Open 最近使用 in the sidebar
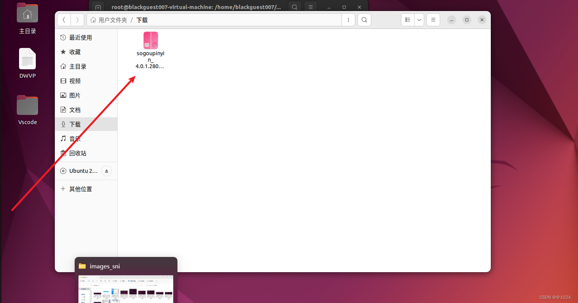Viewport: 578px width, 303px height. pyautogui.click(x=86, y=37)
